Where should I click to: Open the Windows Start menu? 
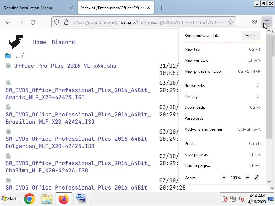(x=9, y=199)
